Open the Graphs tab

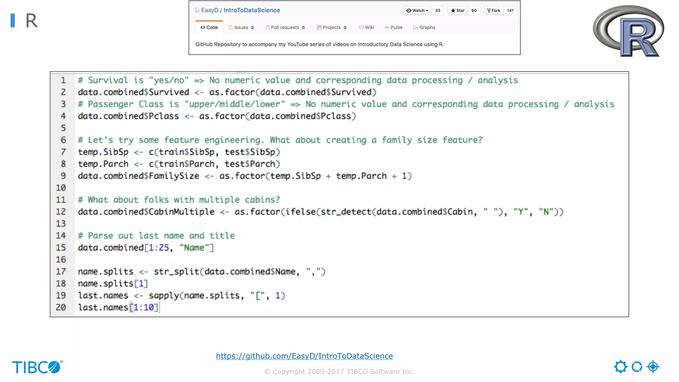click(424, 28)
